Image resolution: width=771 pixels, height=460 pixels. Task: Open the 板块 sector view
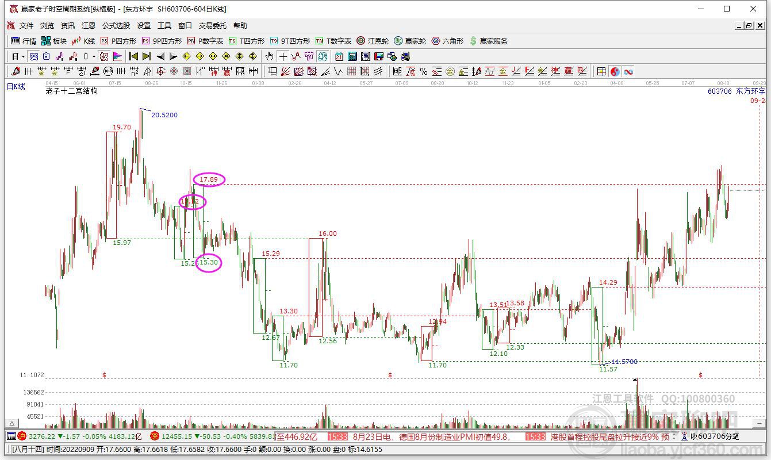pyautogui.click(x=54, y=41)
